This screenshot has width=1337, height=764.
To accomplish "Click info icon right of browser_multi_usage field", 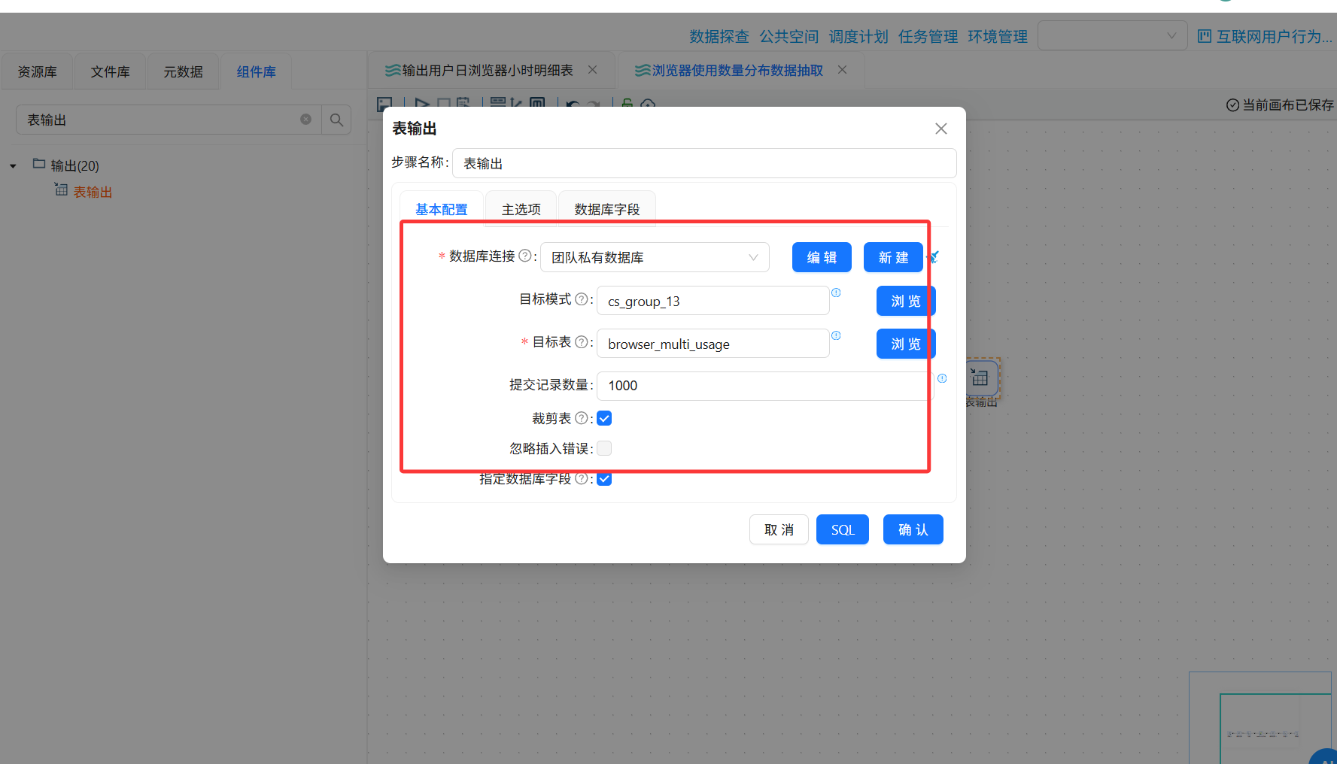I will click(836, 335).
